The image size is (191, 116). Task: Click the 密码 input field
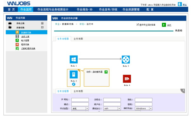[143, 104]
